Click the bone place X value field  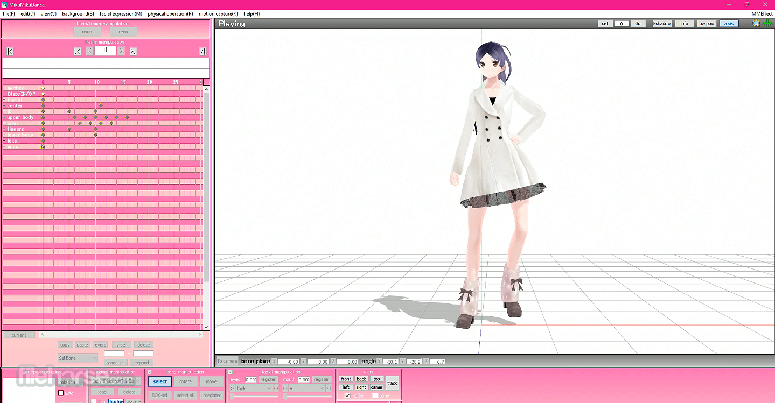tap(289, 362)
